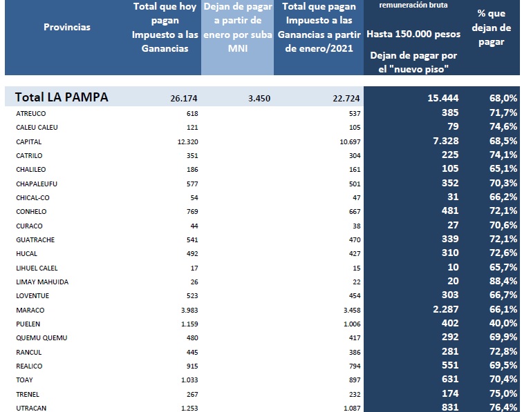Click the 40,0% value for PUELEN
Image resolution: width=522 pixels, height=412 pixels.
point(503,323)
